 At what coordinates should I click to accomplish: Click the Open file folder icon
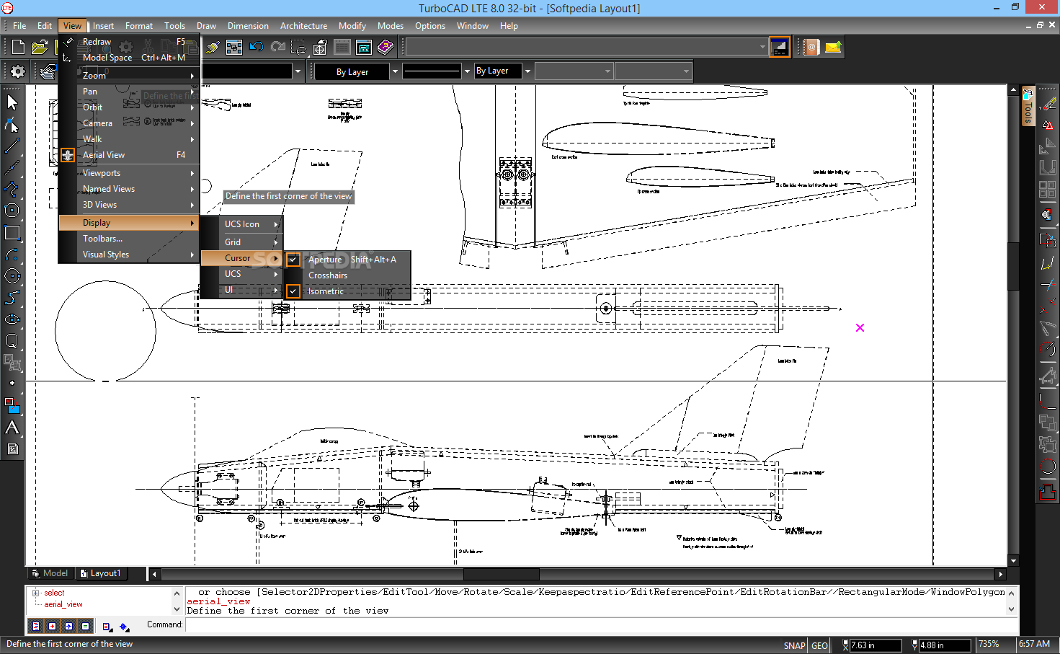(x=40, y=48)
